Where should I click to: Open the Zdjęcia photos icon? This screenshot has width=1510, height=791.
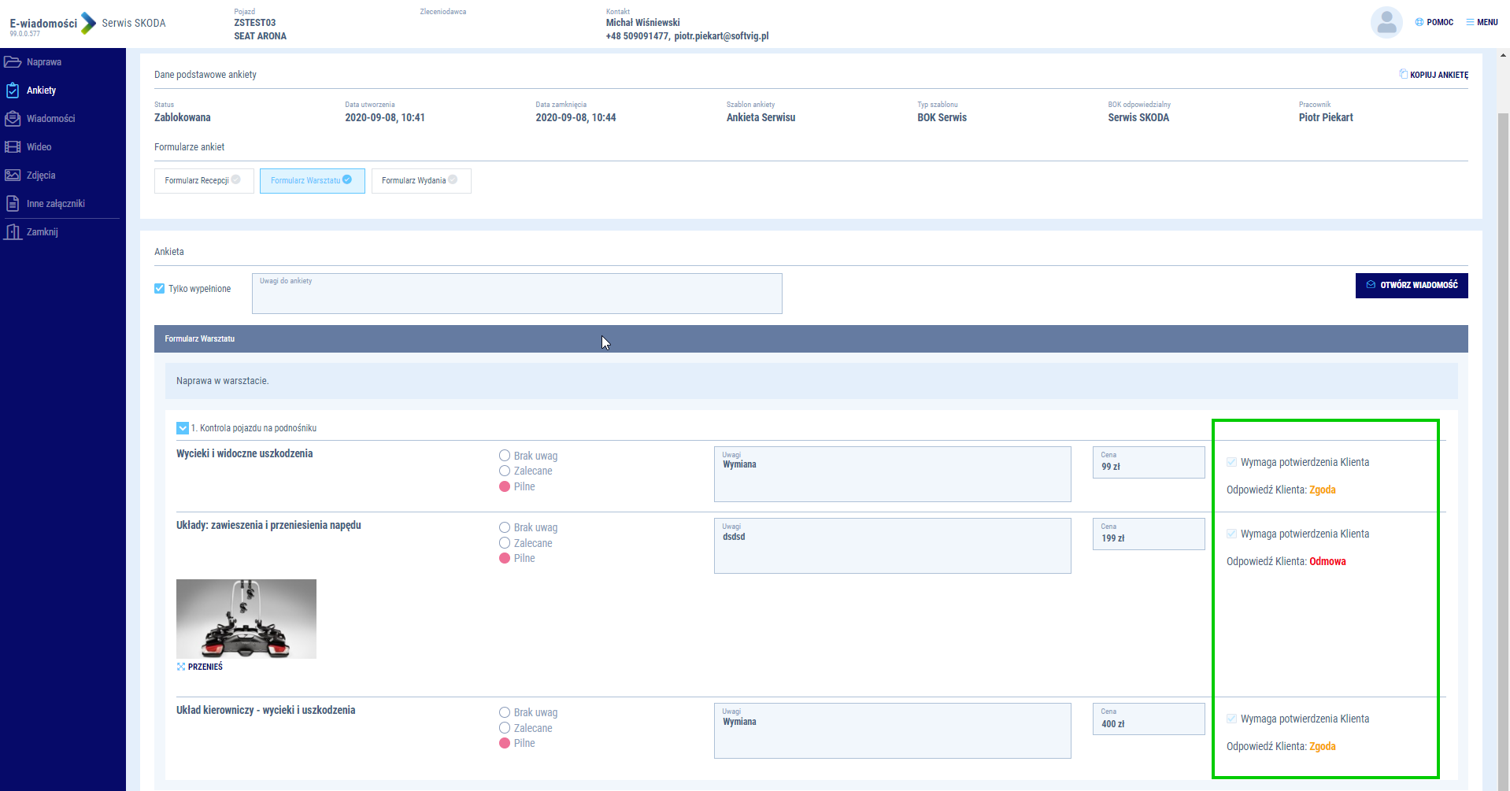click(13, 176)
